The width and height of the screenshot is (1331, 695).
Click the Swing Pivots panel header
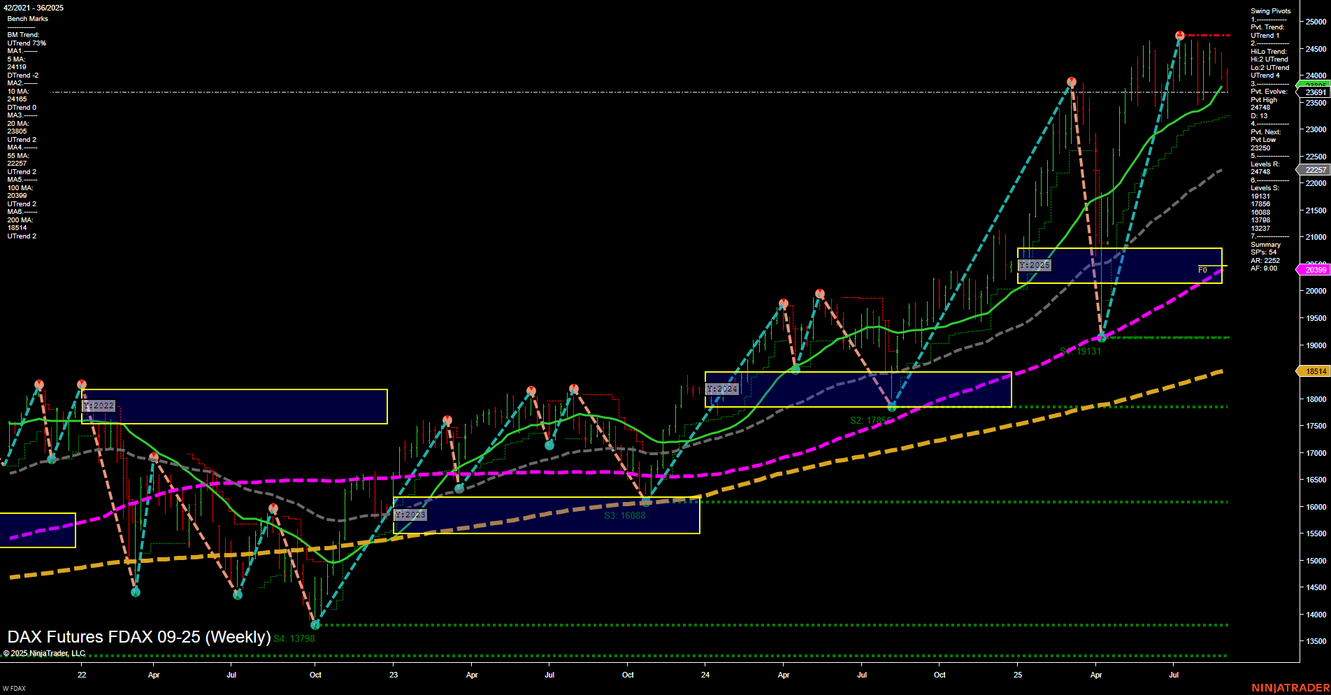click(1269, 10)
